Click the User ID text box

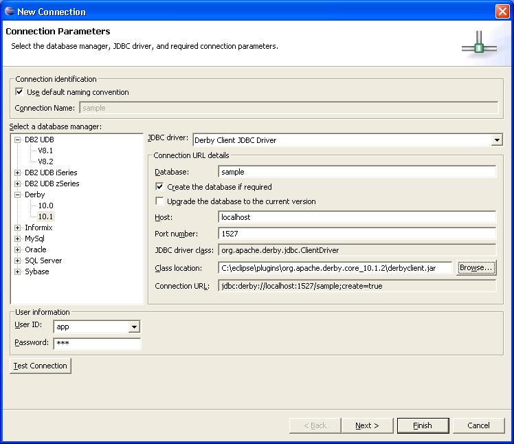91,326
